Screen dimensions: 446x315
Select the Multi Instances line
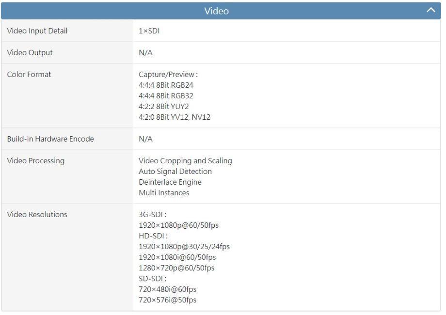pos(164,193)
